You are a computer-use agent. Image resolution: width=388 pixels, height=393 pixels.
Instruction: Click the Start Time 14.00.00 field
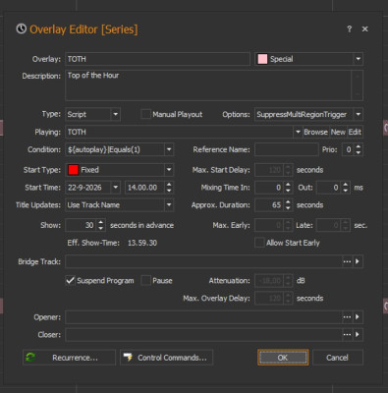coord(144,188)
